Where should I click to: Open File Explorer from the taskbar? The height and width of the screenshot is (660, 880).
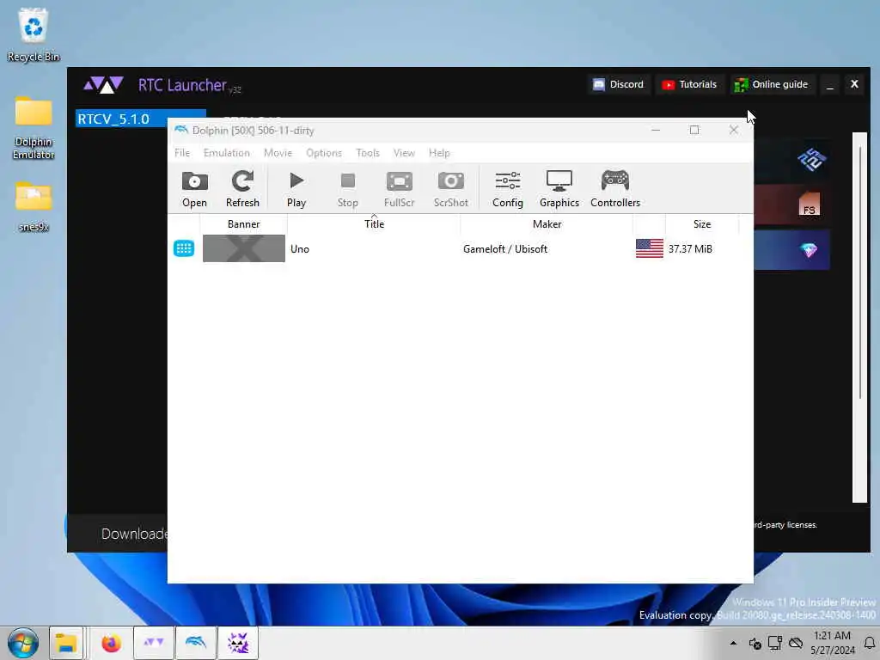tap(66, 643)
